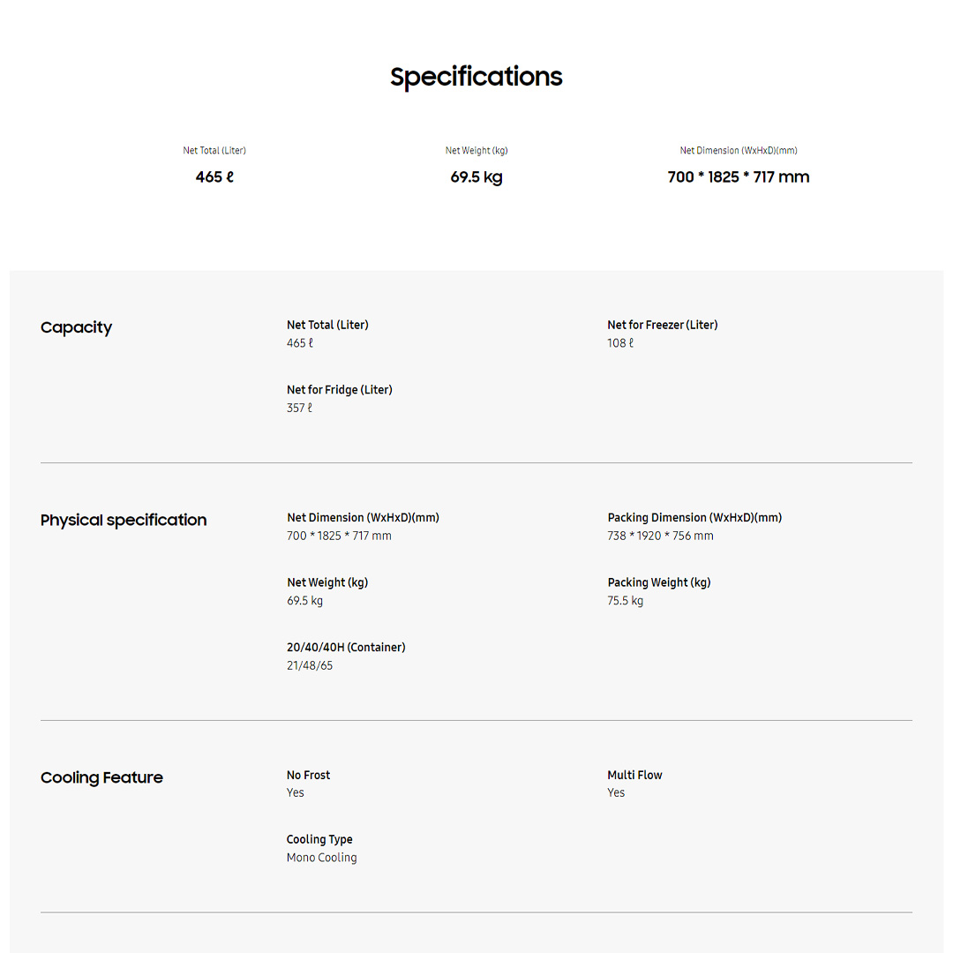This screenshot has width=953, height=953.
Task: Click the Packing Dimension (WxHxD)(mm) label
Action: coord(694,517)
